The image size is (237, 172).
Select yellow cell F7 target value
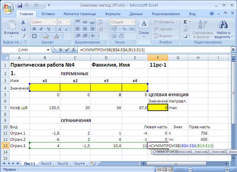[x=158, y=107]
